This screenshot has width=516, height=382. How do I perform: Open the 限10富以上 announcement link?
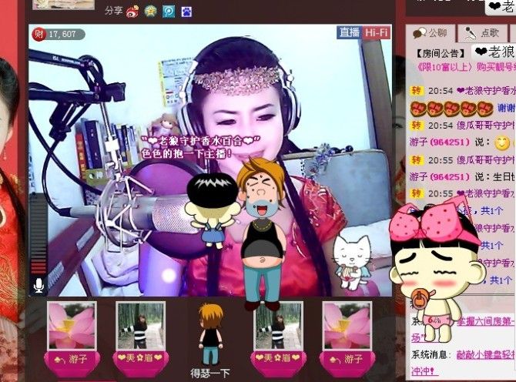click(x=465, y=68)
